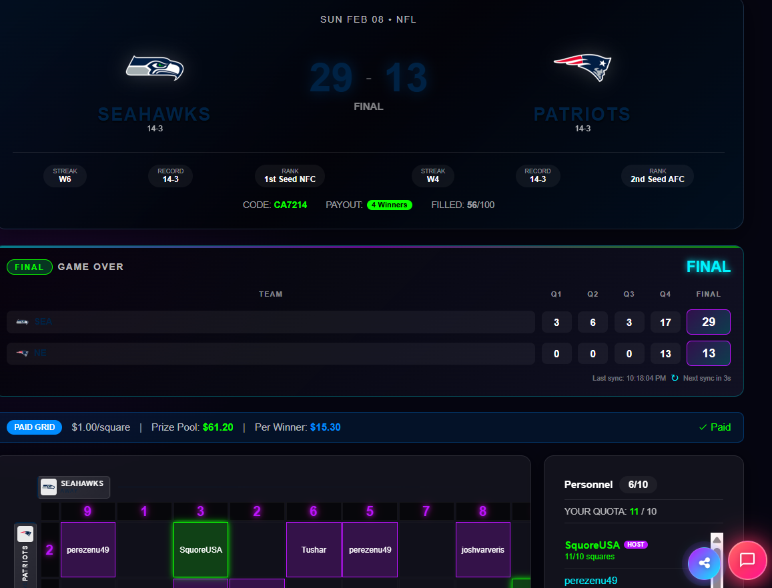The width and height of the screenshot is (772, 588).
Task: Click the SEA final score cell showing 29
Action: (708, 322)
